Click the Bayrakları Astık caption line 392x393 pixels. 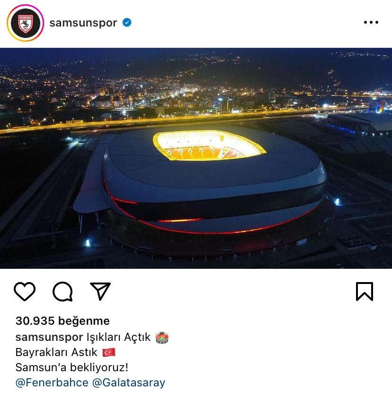56,352
